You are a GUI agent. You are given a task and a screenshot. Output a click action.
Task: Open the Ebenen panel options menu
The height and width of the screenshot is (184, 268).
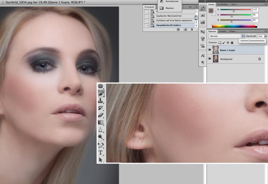[x=266, y=31]
